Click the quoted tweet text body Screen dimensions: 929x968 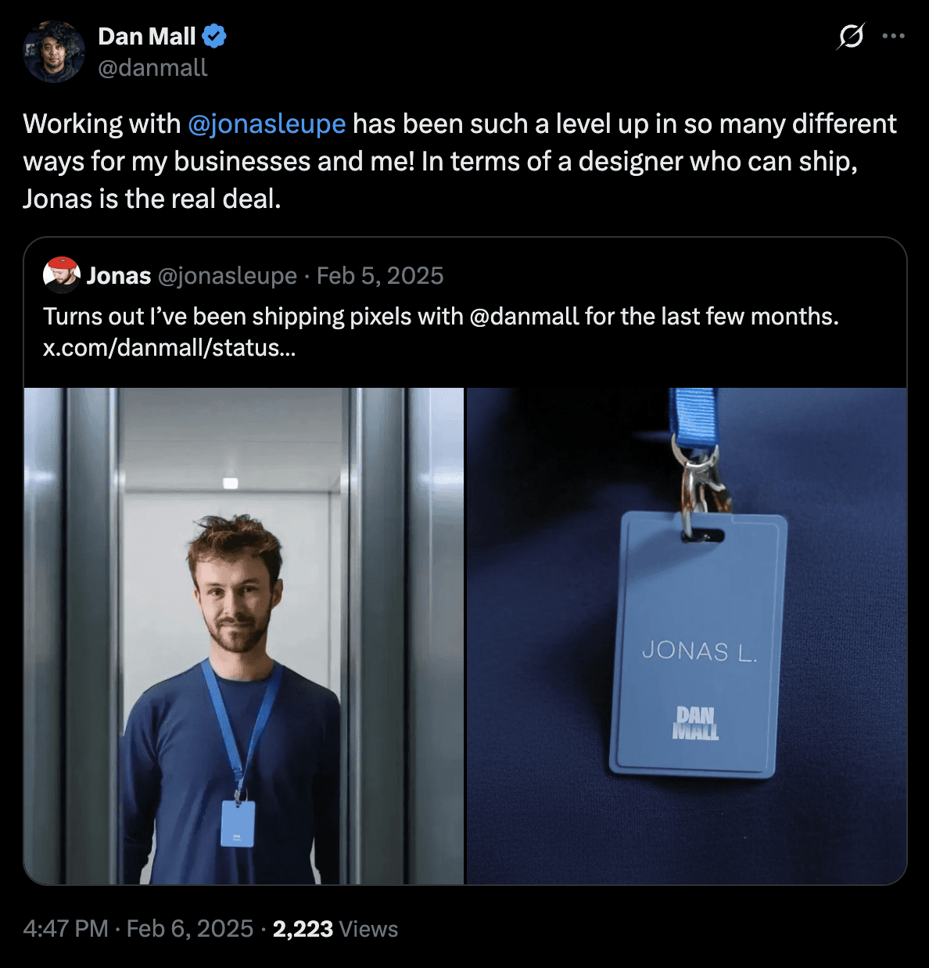click(x=441, y=332)
